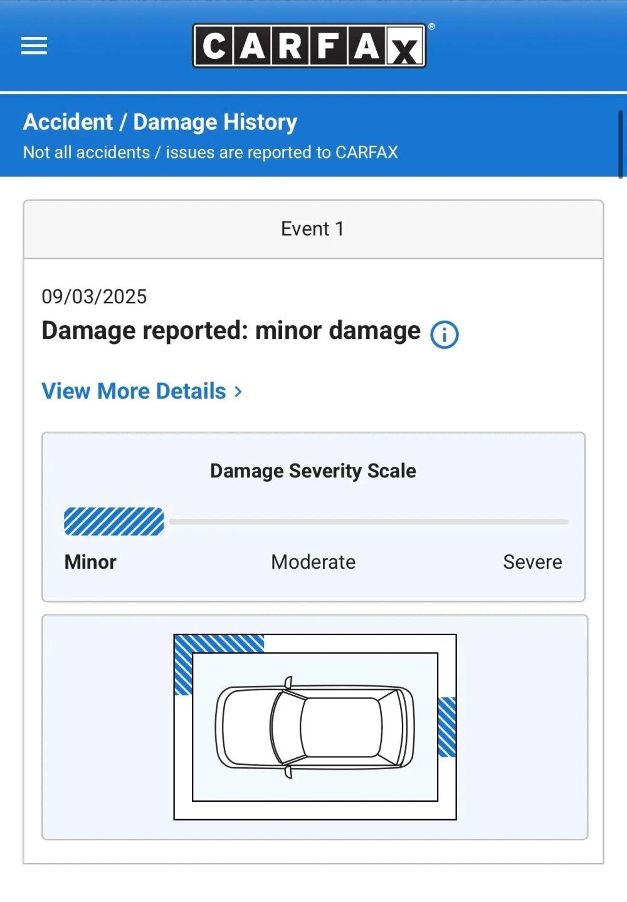Image resolution: width=627 pixels, height=902 pixels.
Task: Click the Minor severity striped bar
Action: pyautogui.click(x=114, y=521)
